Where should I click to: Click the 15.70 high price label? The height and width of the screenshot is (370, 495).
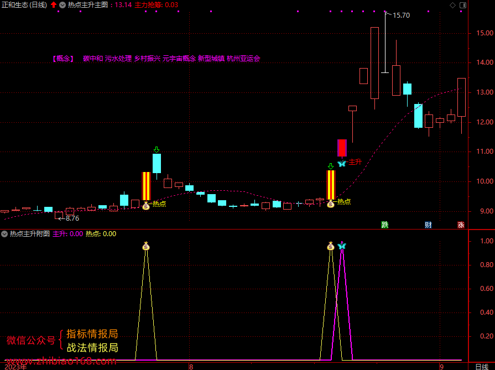401,15
